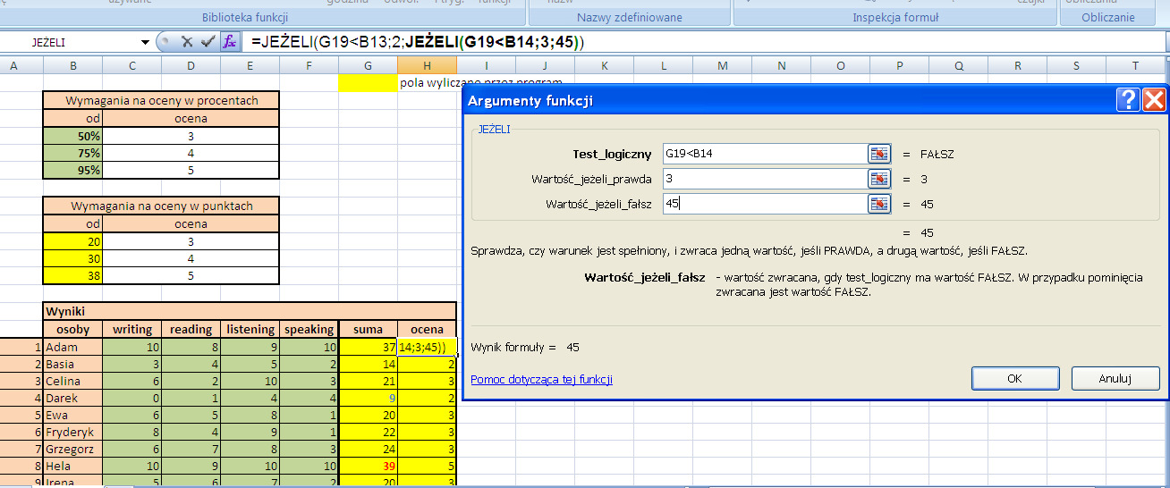Select the Darek name cell
Screen dimensions: 1170x488
point(72,398)
